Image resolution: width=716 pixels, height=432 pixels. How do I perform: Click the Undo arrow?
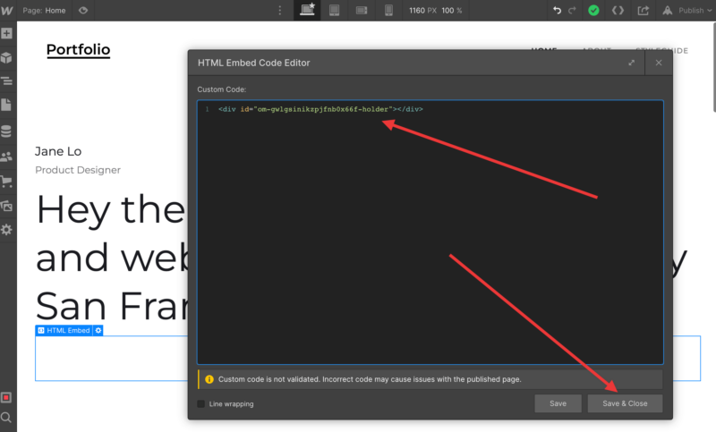pyautogui.click(x=558, y=11)
